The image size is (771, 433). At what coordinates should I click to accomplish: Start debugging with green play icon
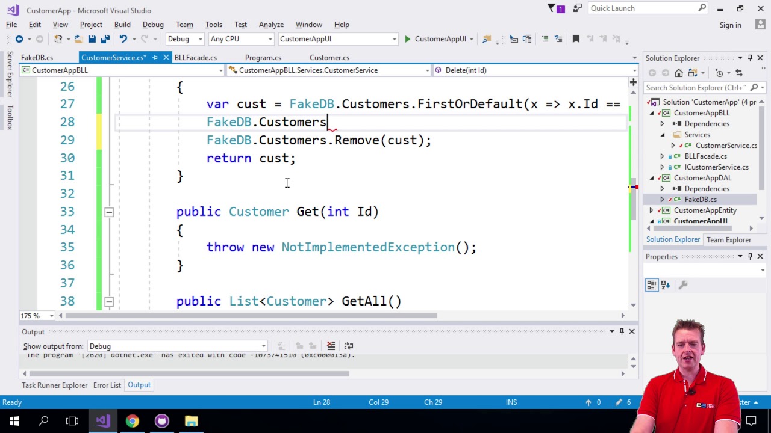(x=407, y=39)
